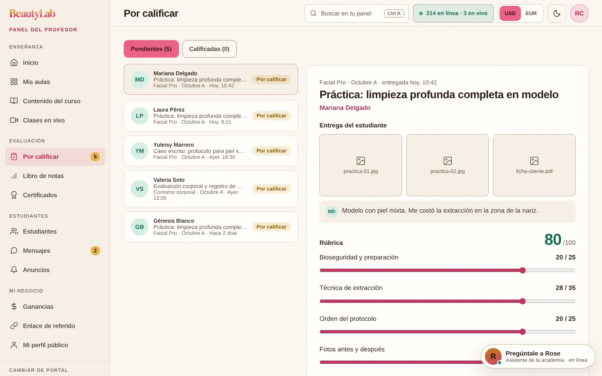Go to Mis aulas grid icon
The width and height of the screenshot is (602, 376).
(14, 82)
